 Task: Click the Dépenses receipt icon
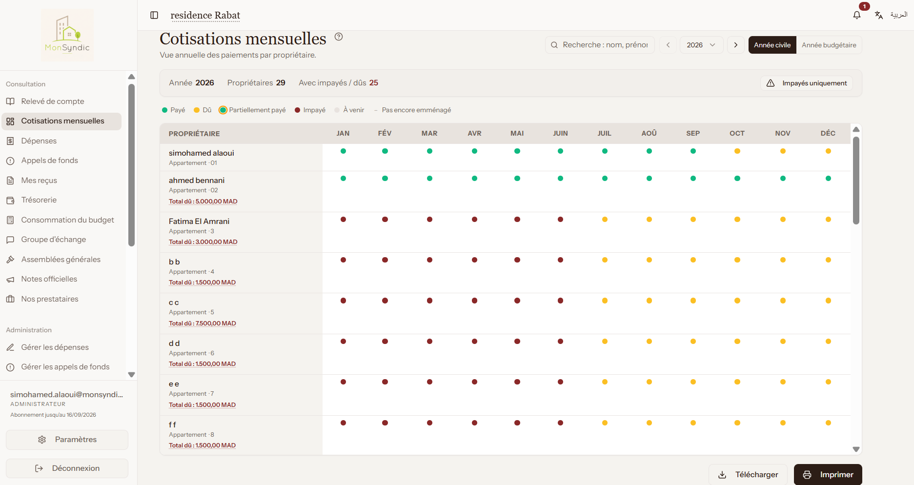10,141
